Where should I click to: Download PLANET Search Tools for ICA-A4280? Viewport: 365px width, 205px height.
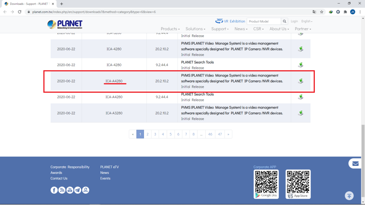[300, 97]
